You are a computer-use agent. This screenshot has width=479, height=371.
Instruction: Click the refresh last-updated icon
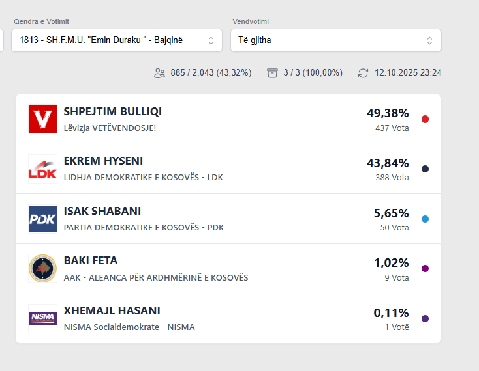[363, 73]
